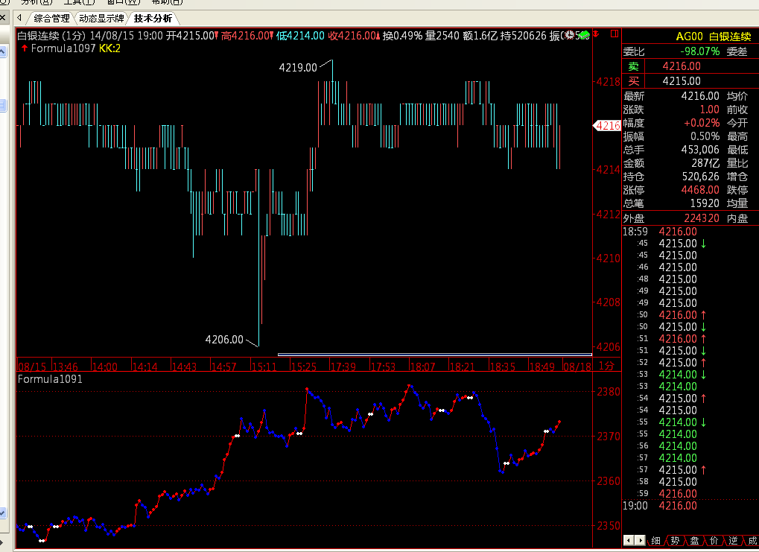Screen dimensions: 759x552
Task: Click the buy price 4215.00
Action: 682,81
